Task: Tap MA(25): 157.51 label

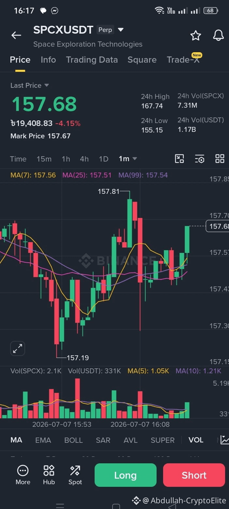Action: tap(87, 175)
